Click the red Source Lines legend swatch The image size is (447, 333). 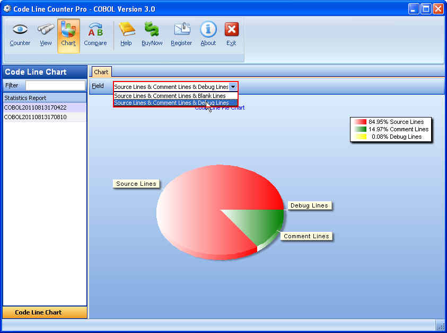point(361,122)
